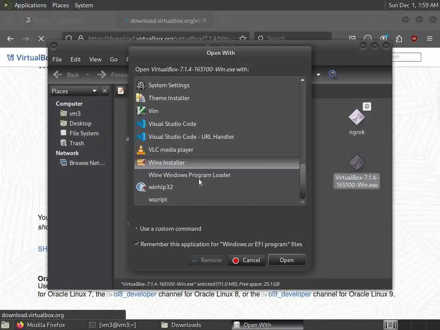Click the Open button in dialog
Screen dimensions: 440x330
[287, 260]
